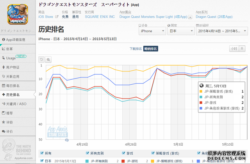Click the 4月19日 axis label
Viewport: 250px width, 164px height.
[82, 144]
